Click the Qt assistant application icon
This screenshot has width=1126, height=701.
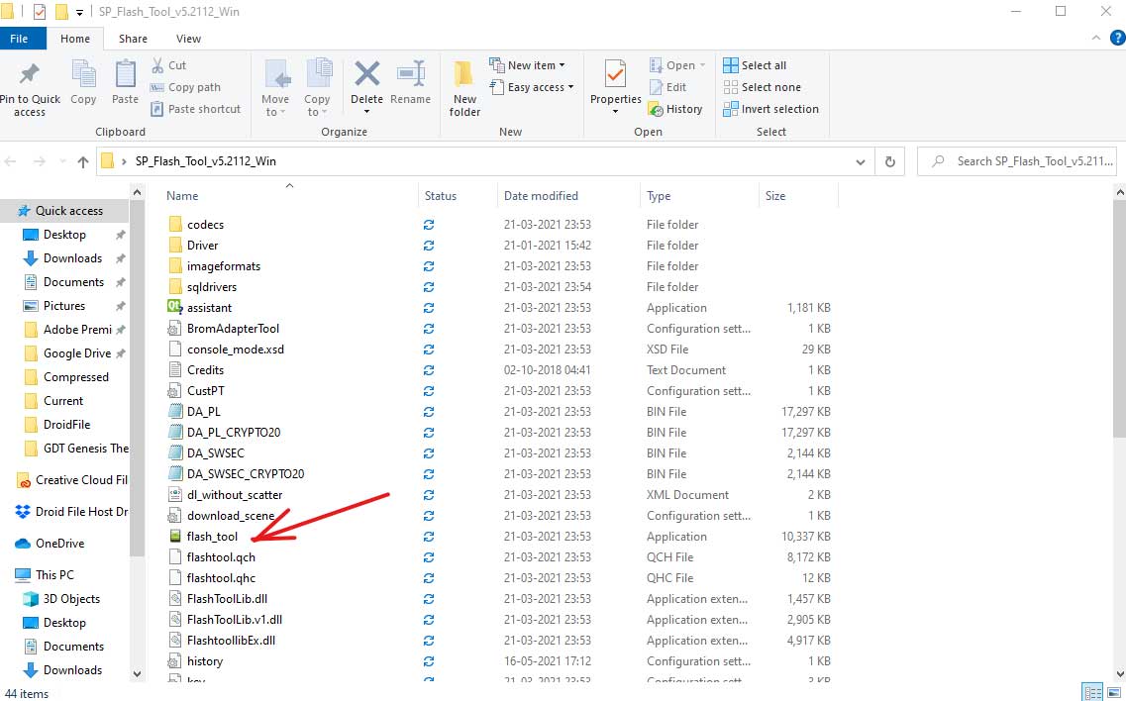point(174,307)
